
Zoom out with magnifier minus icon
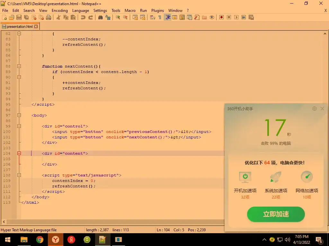click(x=125, y=17)
